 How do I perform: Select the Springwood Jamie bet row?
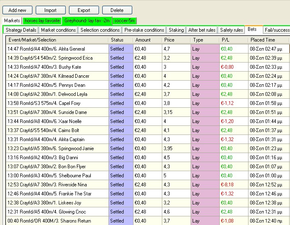147,148
